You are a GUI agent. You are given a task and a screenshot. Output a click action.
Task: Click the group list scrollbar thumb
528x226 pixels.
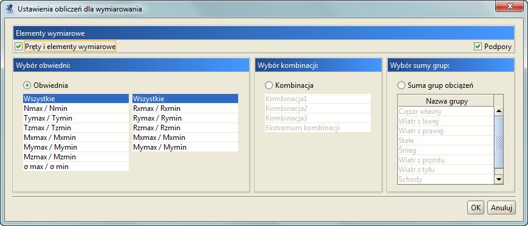(x=499, y=142)
